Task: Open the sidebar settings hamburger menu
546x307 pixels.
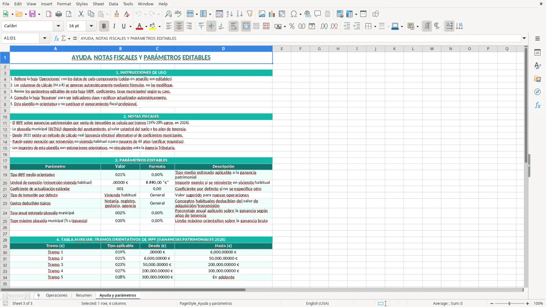Action: [537, 39]
